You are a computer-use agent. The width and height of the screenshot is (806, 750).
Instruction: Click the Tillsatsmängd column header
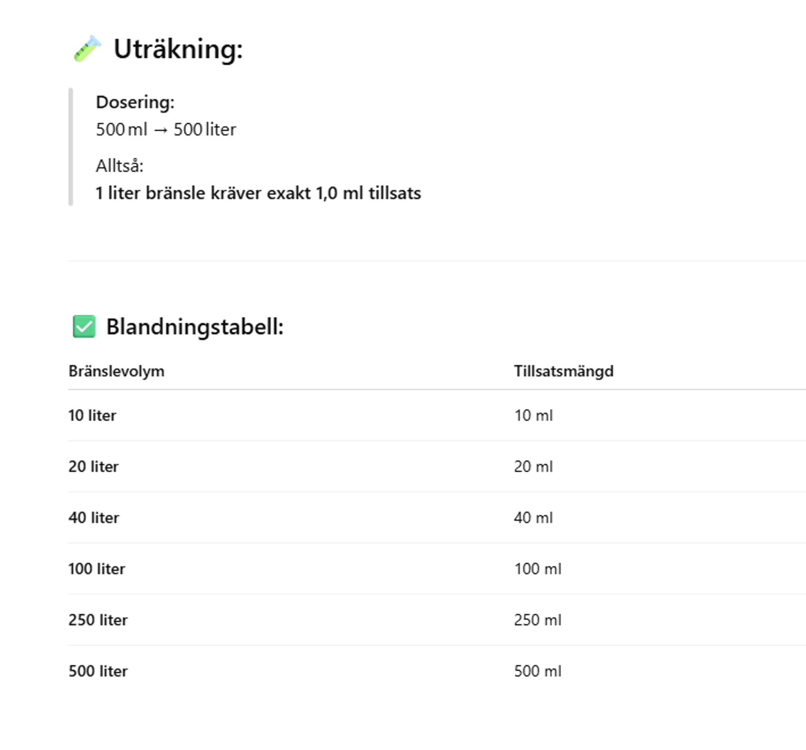tap(564, 371)
